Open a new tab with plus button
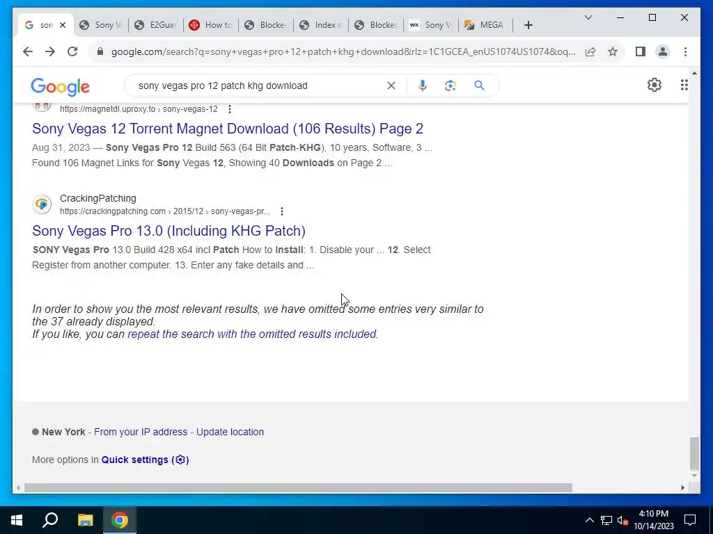Screen dimensions: 713x534 (528, 25)
